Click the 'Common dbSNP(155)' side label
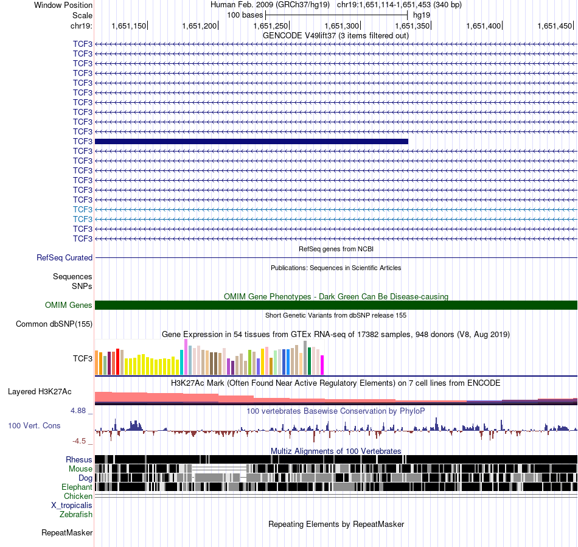Image resolution: width=578 pixels, height=547 pixels. (54, 324)
